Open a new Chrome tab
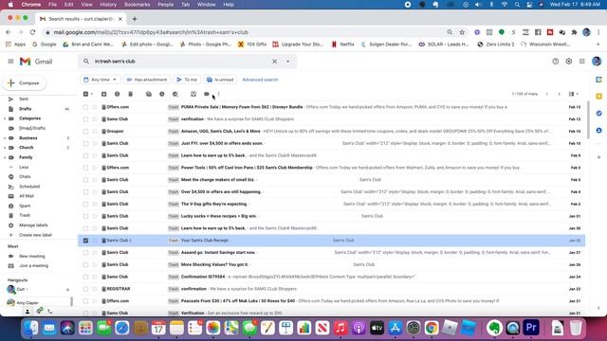 click(x=135, y=19)
